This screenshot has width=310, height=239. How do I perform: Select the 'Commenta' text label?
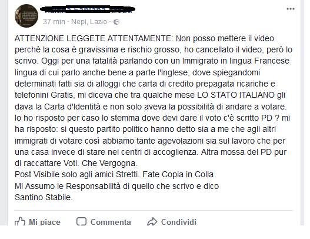click(x=111, y=222)
